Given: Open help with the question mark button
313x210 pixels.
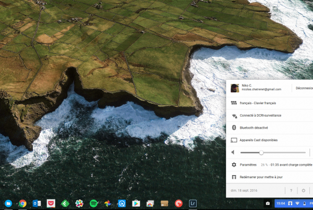Looking at the screenshot, I should tap(291, 190).
